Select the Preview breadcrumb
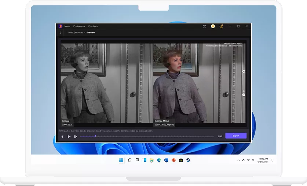Screen dimensions: 307x186 [x=91, y=33]
